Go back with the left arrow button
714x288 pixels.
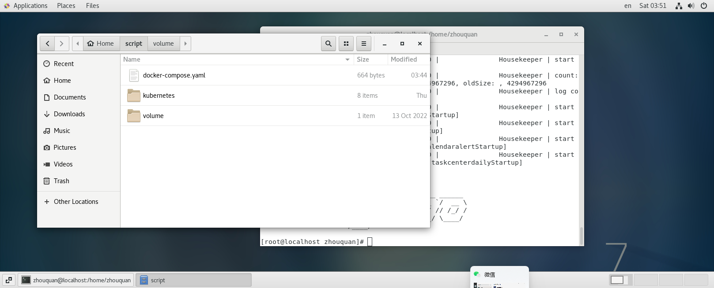coord(47,44)
